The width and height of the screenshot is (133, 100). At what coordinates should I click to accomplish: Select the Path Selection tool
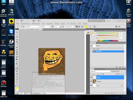click(x=17, y=72)
